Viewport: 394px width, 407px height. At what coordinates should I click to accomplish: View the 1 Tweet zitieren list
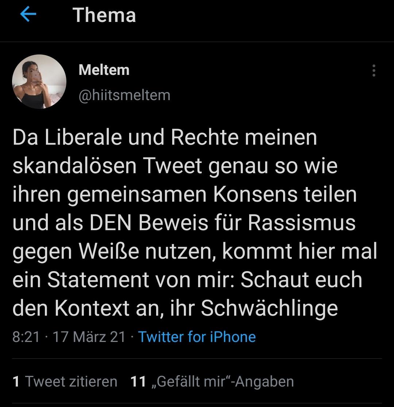point(65,381)
